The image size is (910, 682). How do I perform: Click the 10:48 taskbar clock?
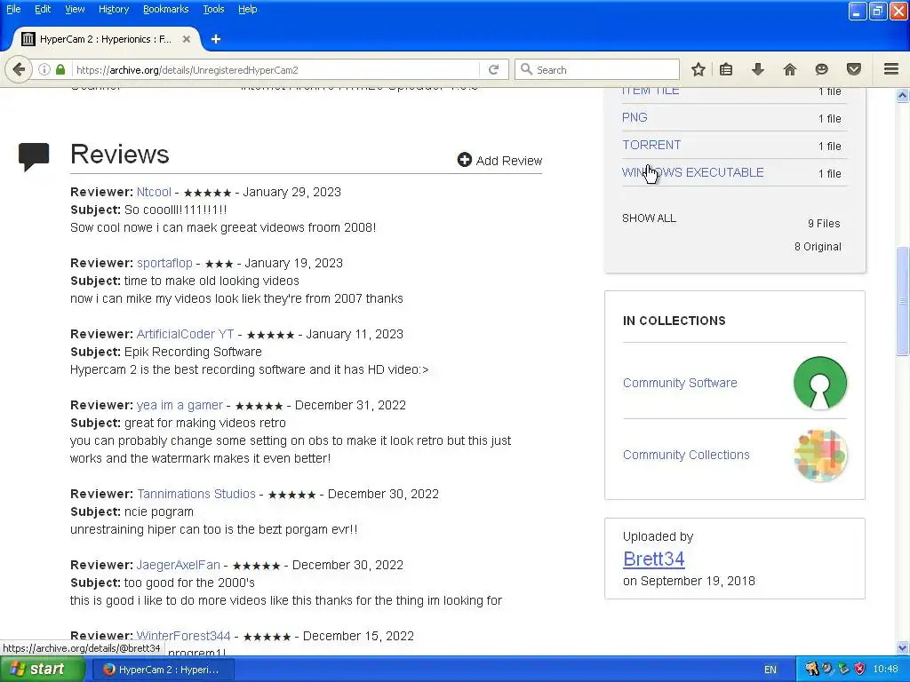pos(885,670)
